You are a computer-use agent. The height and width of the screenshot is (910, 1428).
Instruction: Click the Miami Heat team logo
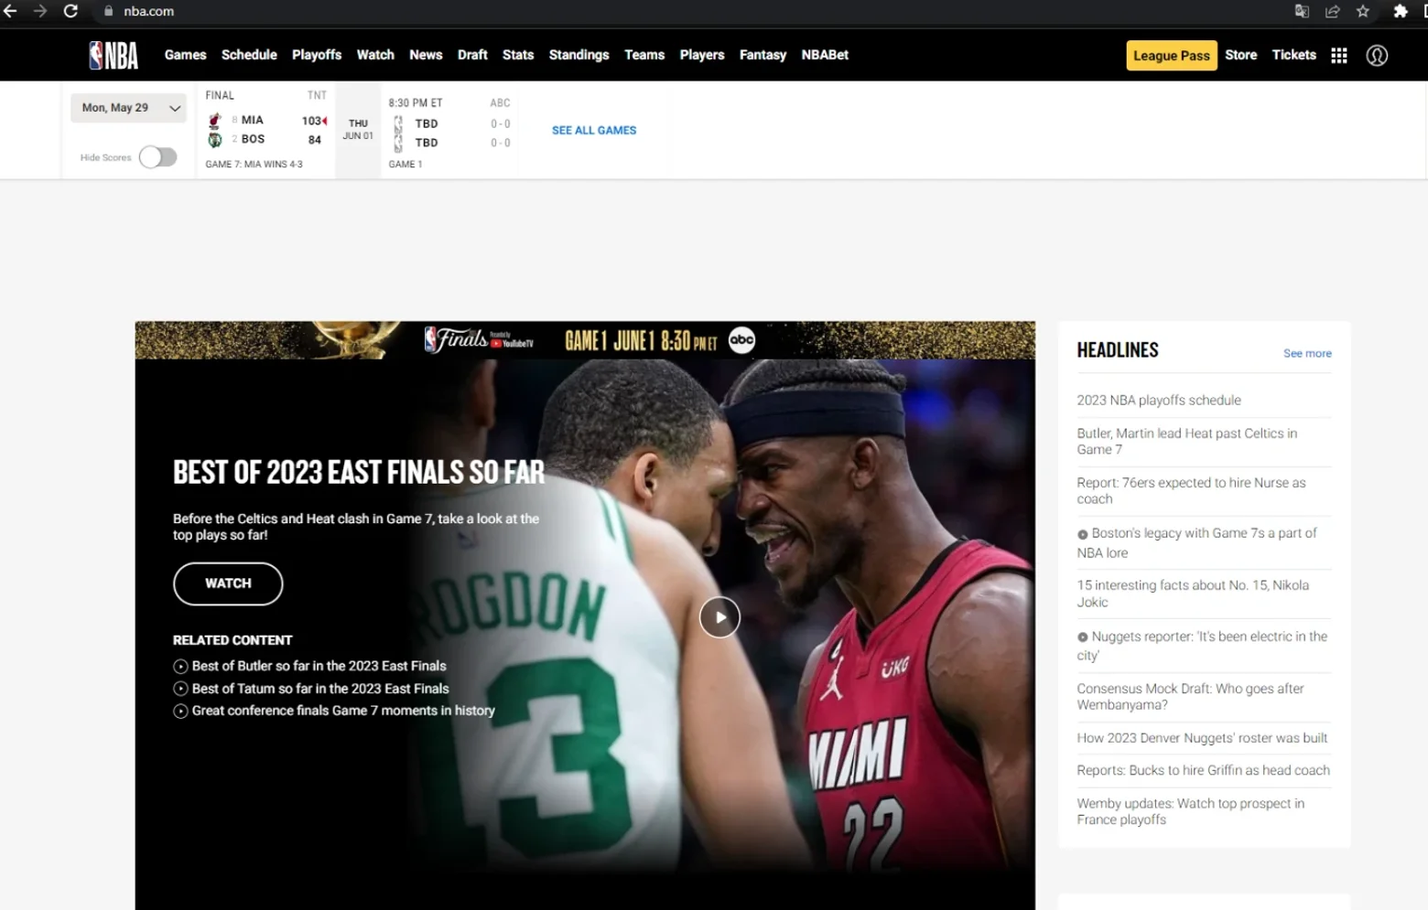215,120
